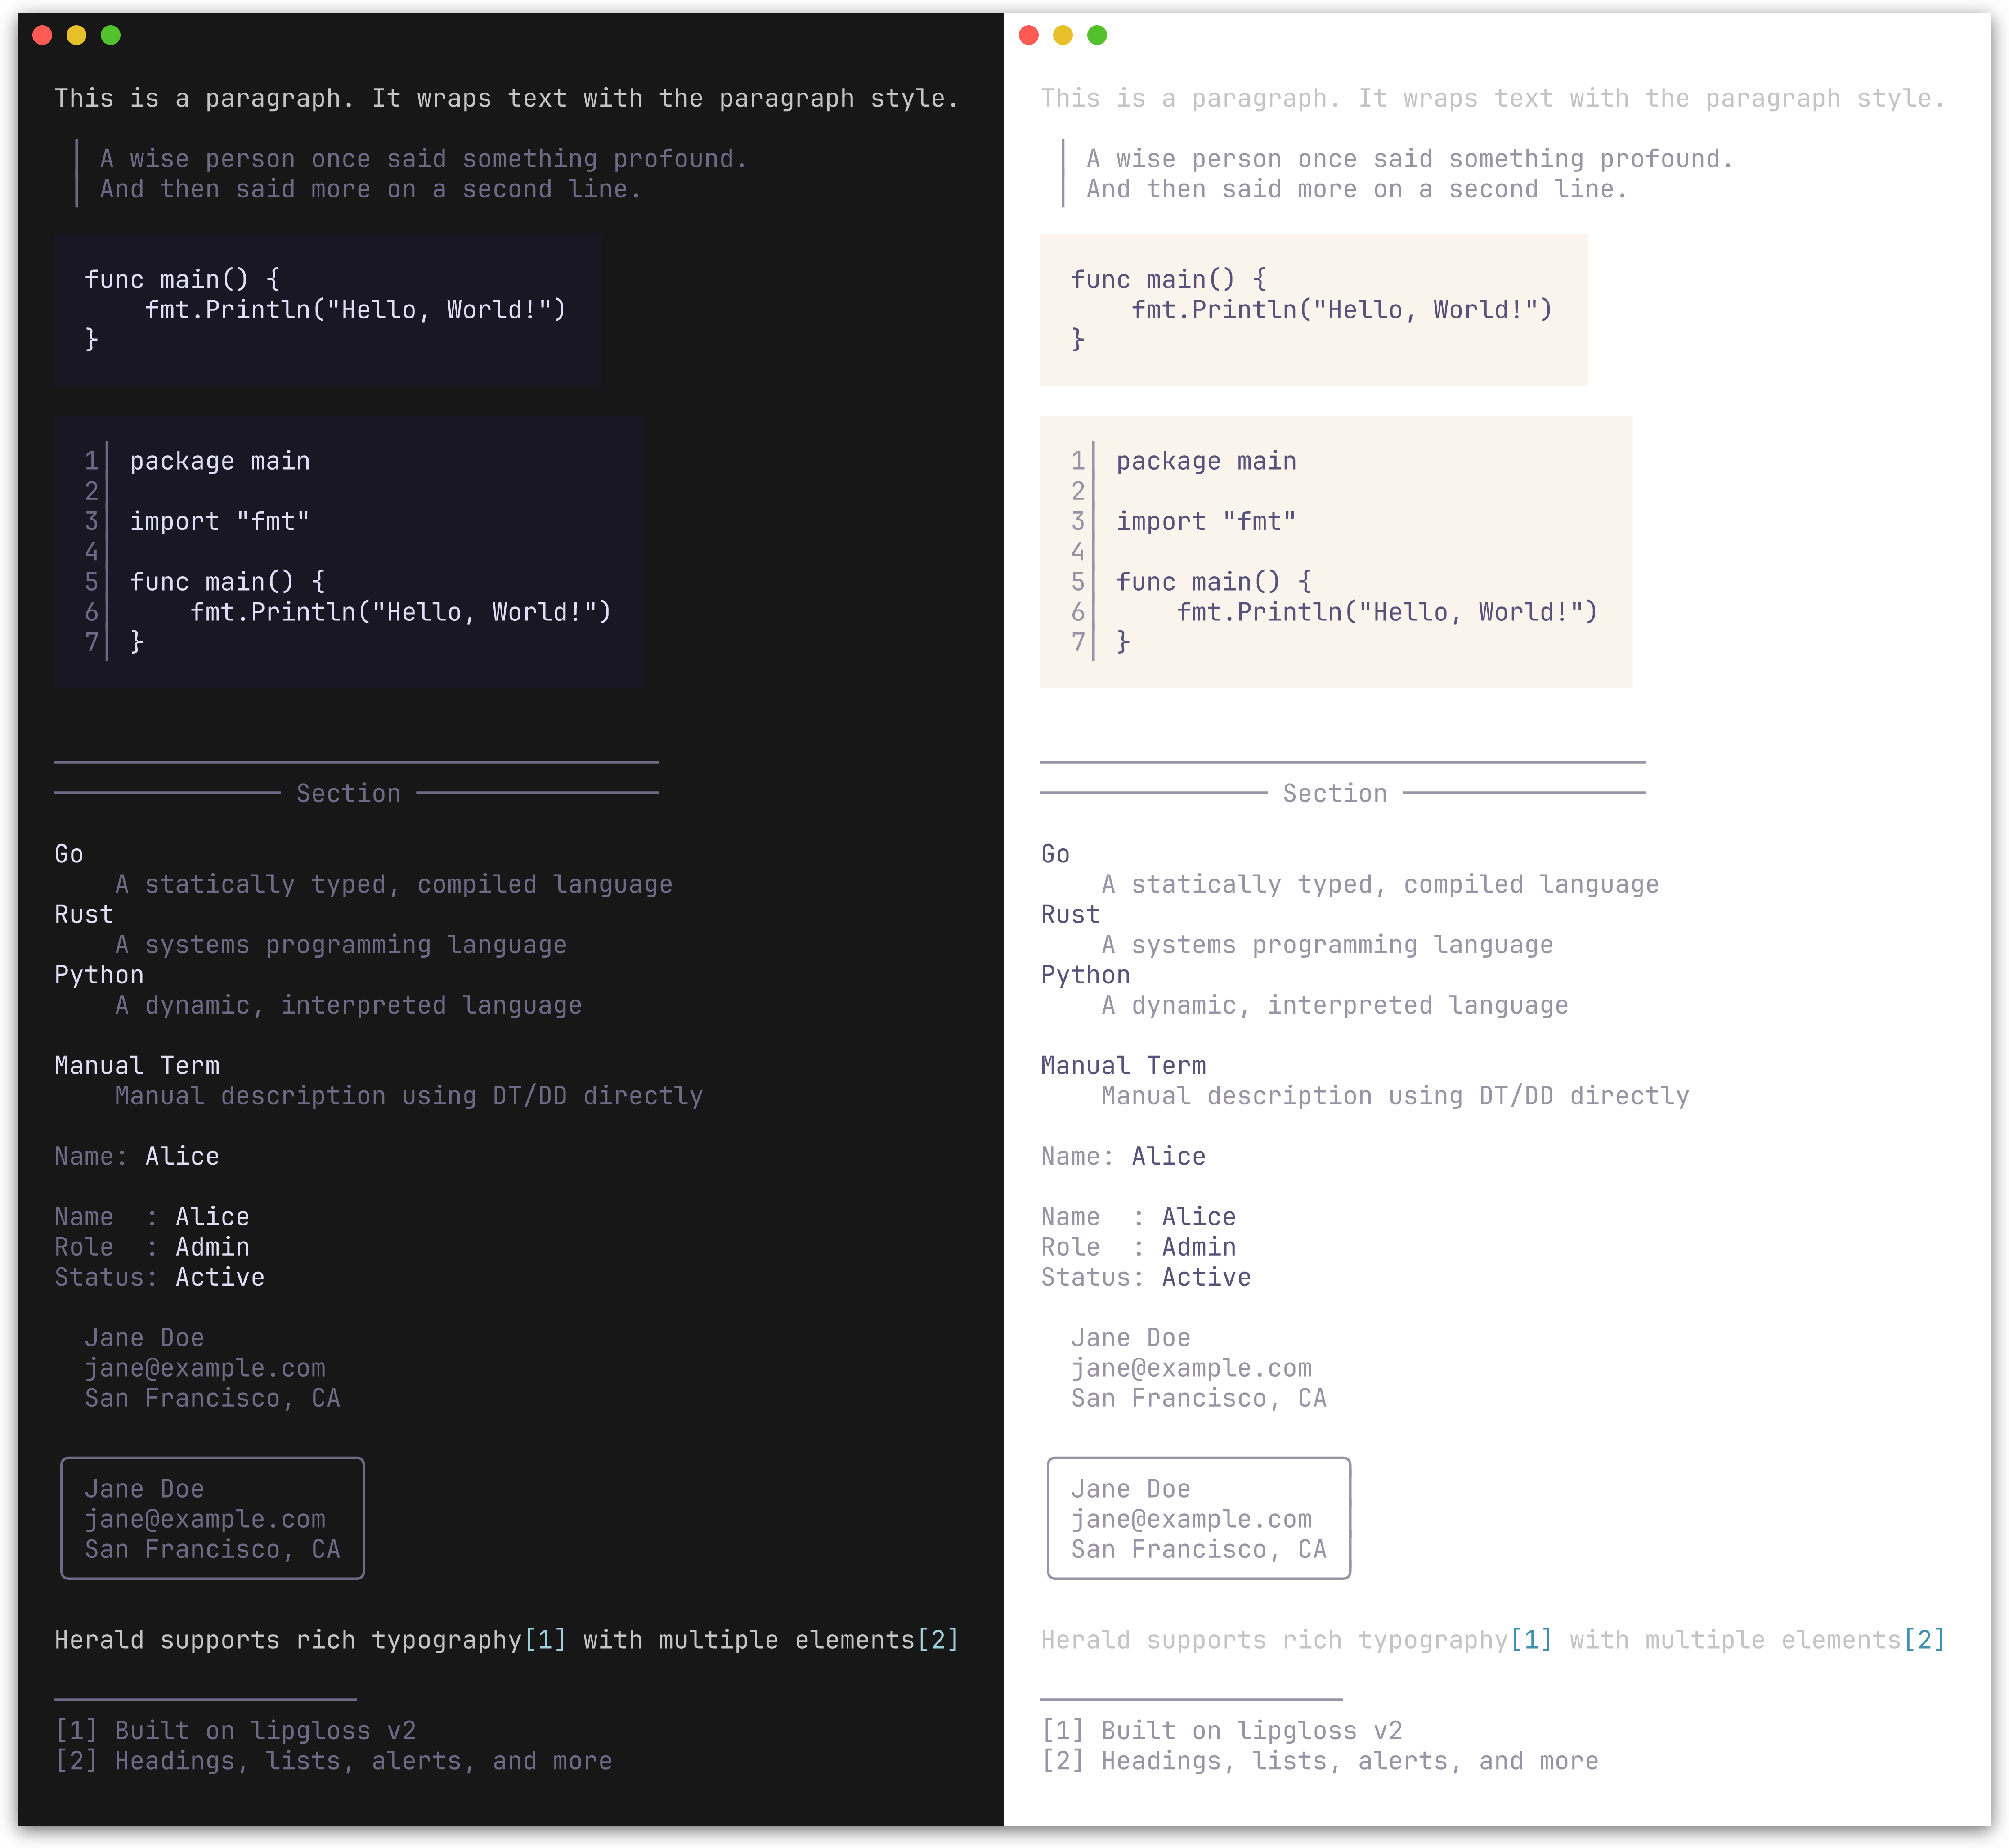Click green maximize button on dark window
This screenshot has width=2009, height=1848.
111,36
